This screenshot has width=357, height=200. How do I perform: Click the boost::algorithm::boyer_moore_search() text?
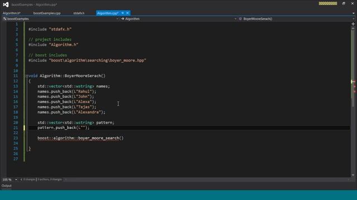click(x=80, y=138)
